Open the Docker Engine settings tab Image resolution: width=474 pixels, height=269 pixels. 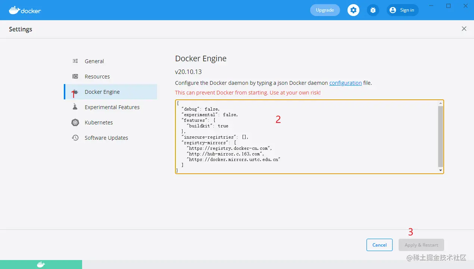[x=110, y=92]
